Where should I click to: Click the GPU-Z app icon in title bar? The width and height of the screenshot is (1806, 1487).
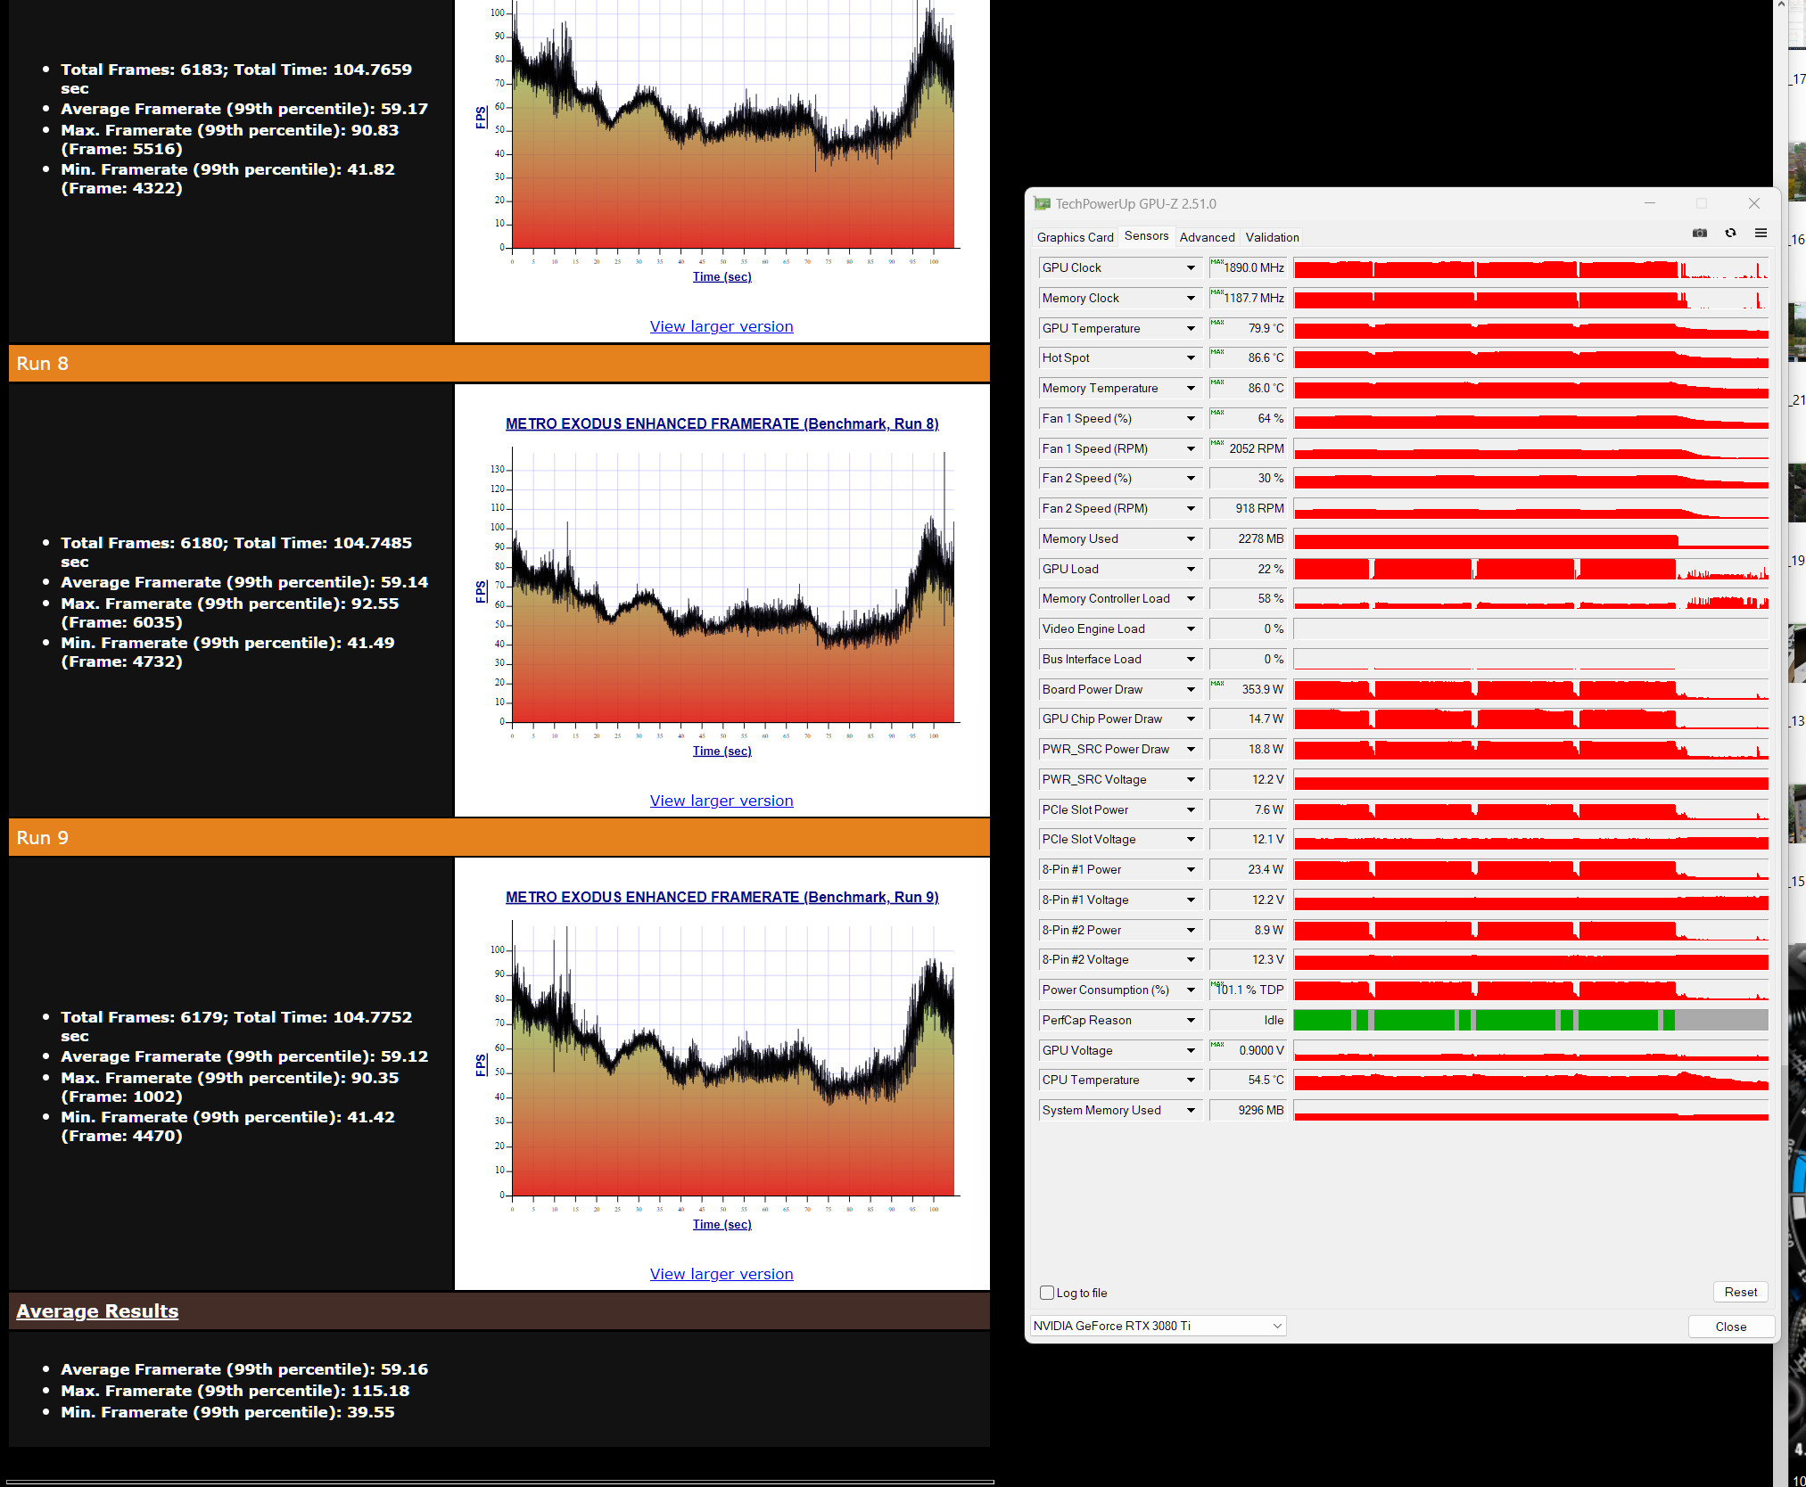(1042, 204)
